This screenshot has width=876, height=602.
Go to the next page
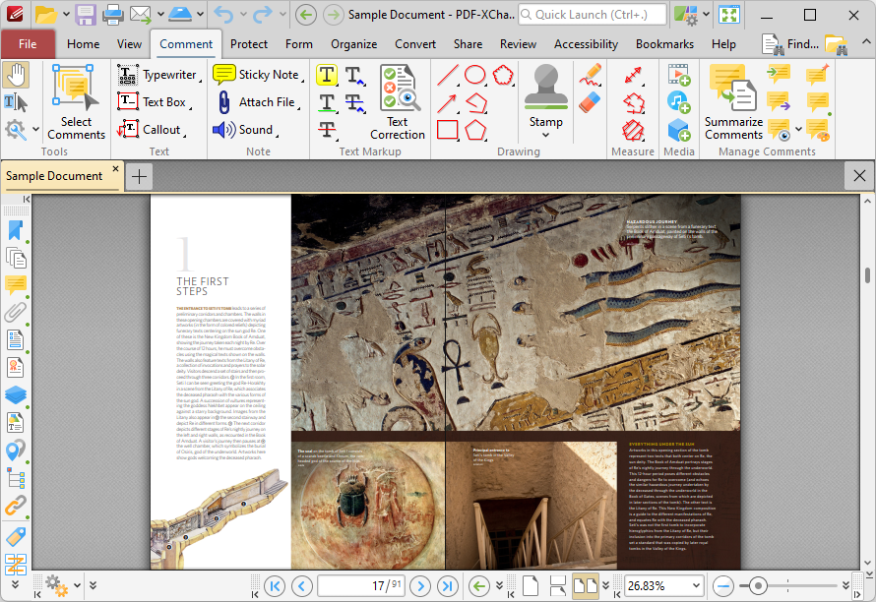point(420,586)
